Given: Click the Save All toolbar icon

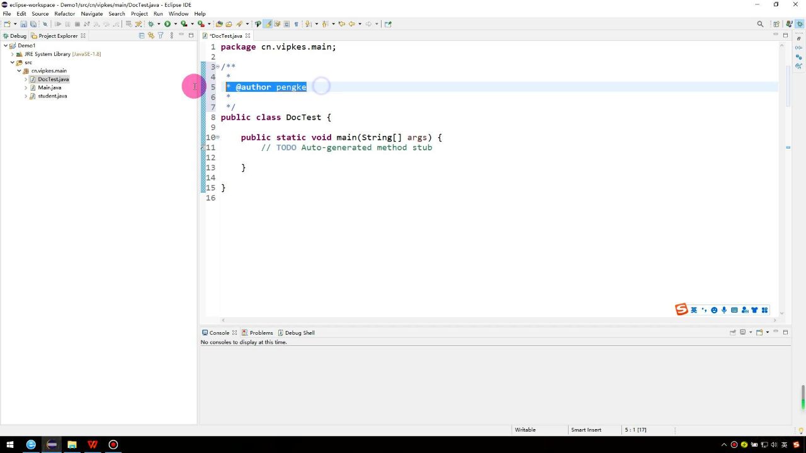Looking at the screenshot, I should pos(33,24).
